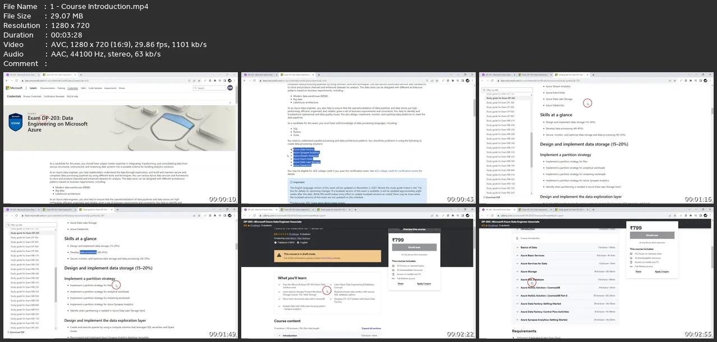Open Shows in the 00:00:10 frame's Learn navigation
The image size is (717, 342).
(122, 88)
